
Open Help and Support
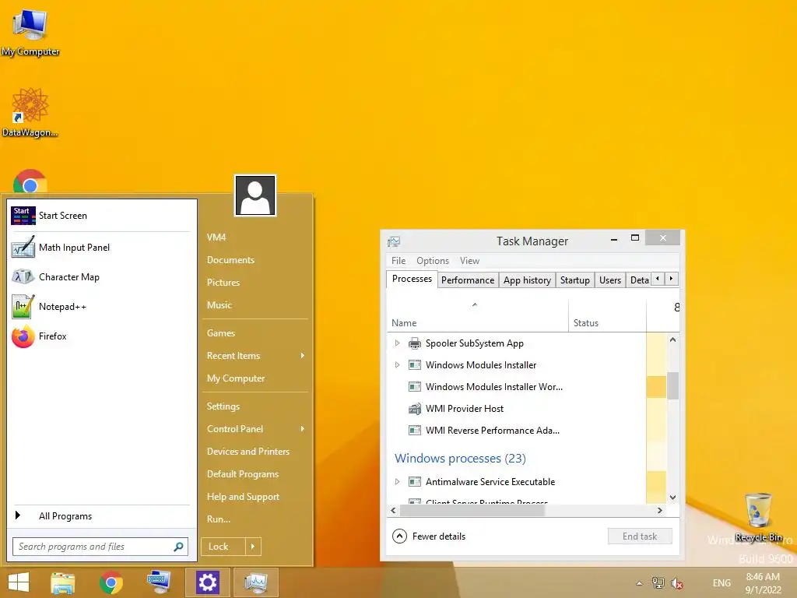point(243,497)
